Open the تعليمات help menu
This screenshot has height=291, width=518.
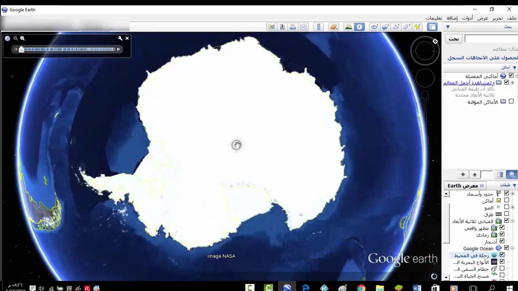pyautogui.click(x=433, y=18)
